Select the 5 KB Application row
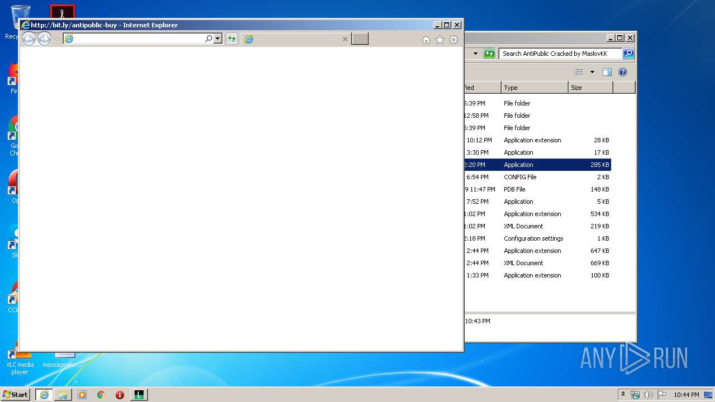The image size is (715, 402). tap(537, 202)
